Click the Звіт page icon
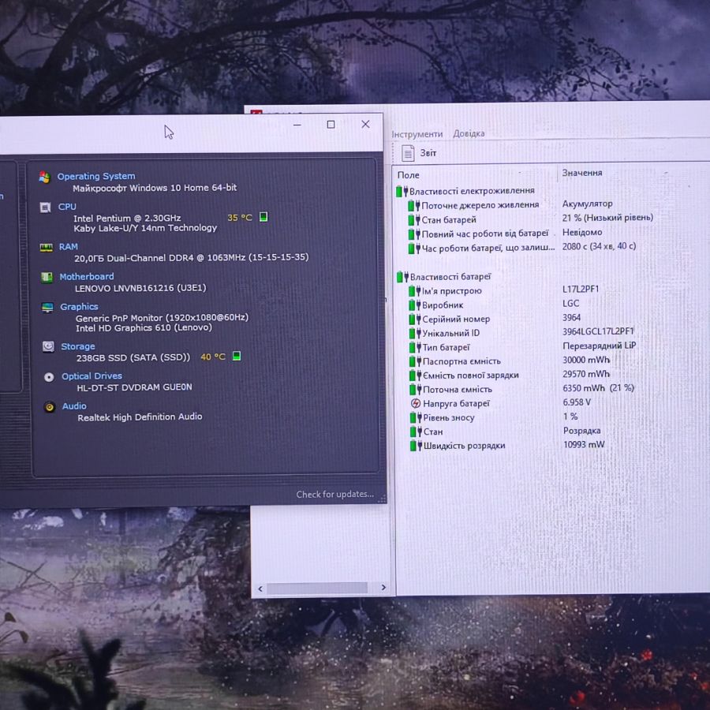 408,154
